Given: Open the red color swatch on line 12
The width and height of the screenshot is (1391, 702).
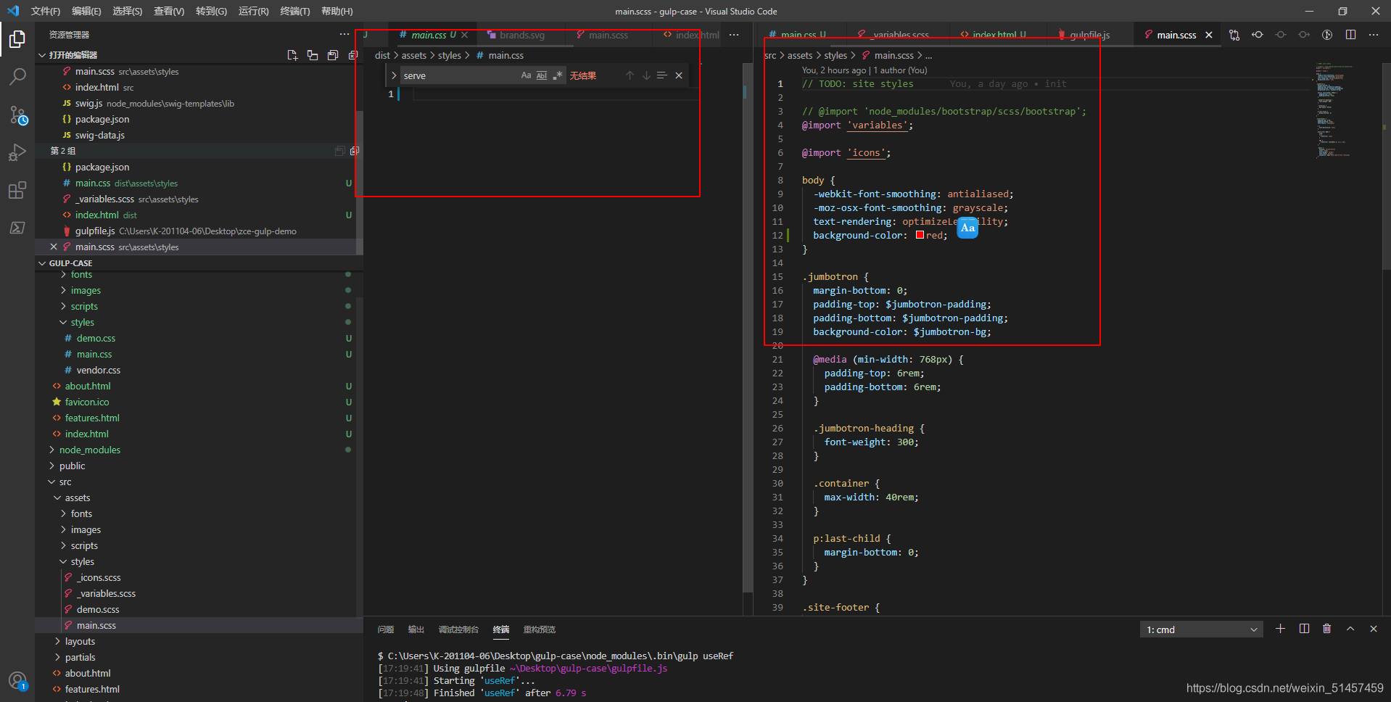Looking at the screenshot, I should point(920,235).
